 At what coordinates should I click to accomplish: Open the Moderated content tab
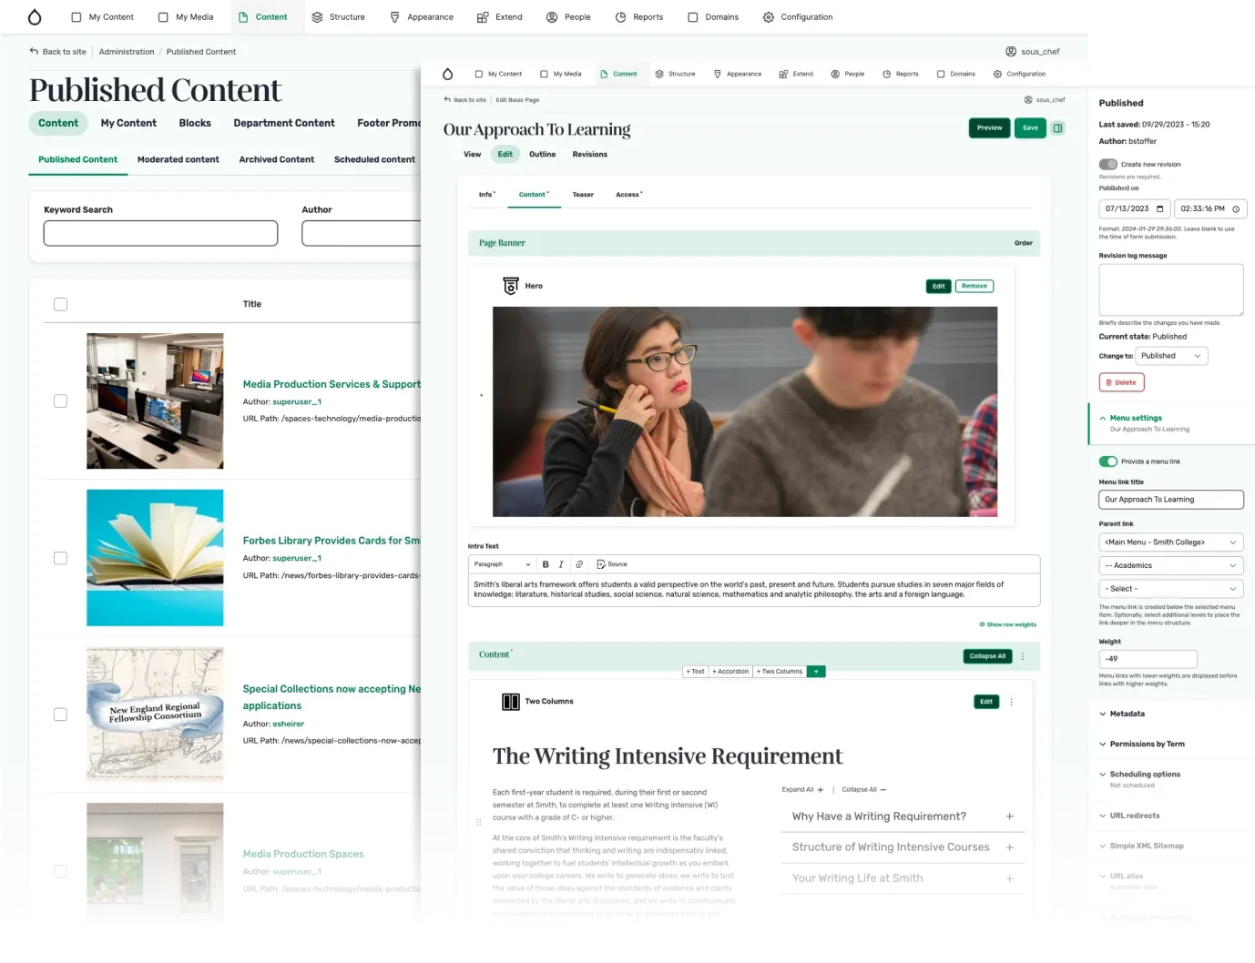pyautogui.click(x=178, y=159)
